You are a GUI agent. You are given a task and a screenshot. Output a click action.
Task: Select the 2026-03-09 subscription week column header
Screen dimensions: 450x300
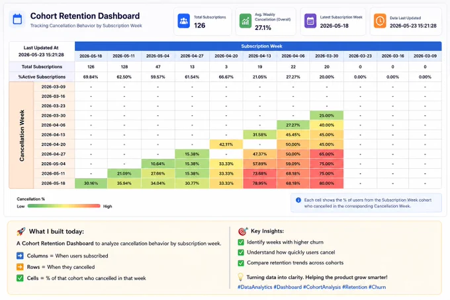pos(425,56)
